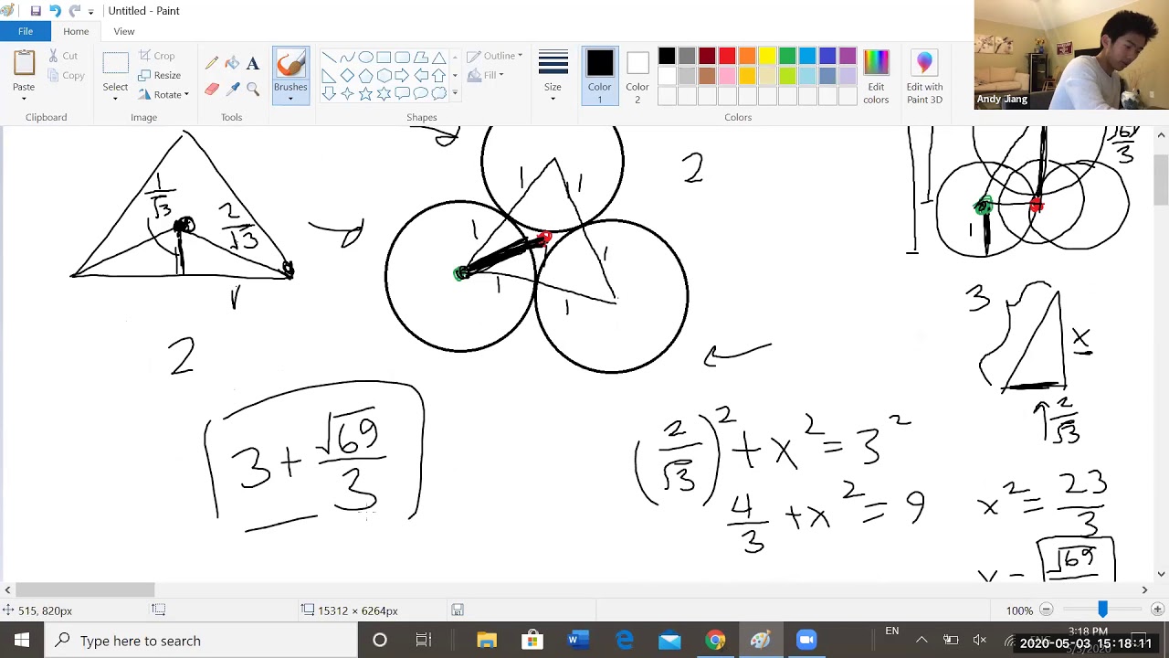Image resolution: width=1169 pixels, height=658 pixels.
Task: Click the zoom slider handle
Action: 1102,610
